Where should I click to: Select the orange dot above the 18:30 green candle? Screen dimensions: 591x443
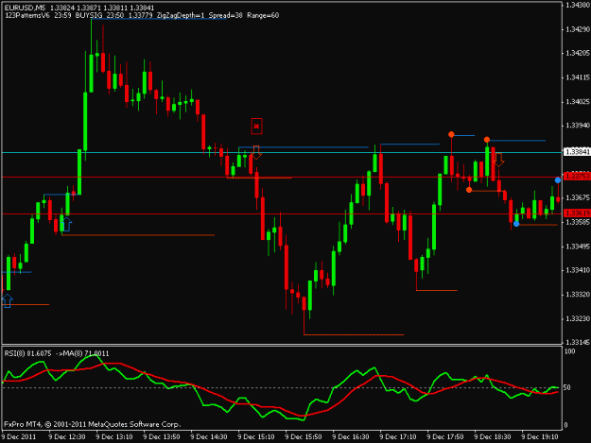coord(487,140)
